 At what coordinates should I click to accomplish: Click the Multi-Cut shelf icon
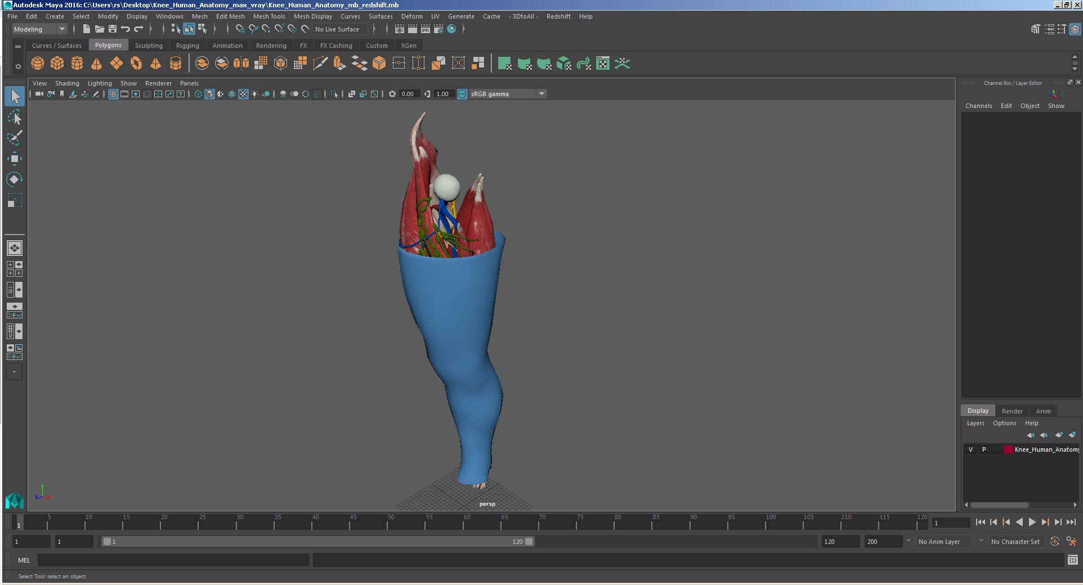point(320,64)
